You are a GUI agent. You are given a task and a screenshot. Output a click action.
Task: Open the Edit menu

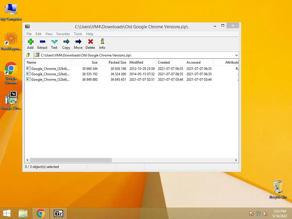point(38,34)
